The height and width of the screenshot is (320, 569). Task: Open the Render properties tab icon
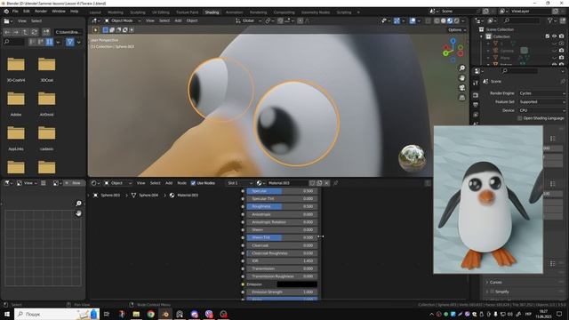pyautogui.click(x=476, y=95)
